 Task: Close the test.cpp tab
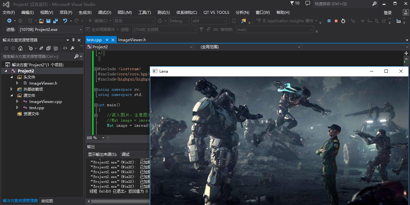113,40
